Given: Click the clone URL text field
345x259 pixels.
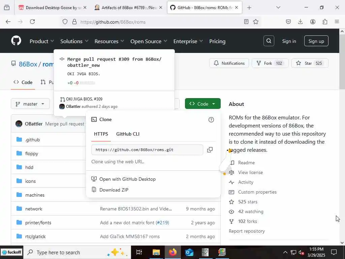Looking at the screenshot, I should [147, 150].
